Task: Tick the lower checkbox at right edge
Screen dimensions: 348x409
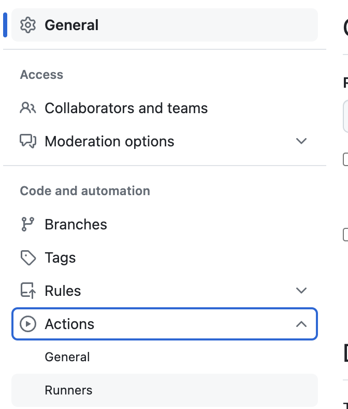Action: coord(345,235)
